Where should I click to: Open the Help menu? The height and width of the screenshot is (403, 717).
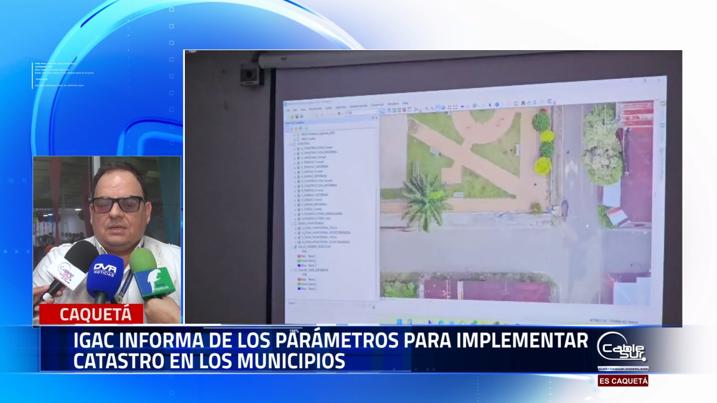(405, 103)
